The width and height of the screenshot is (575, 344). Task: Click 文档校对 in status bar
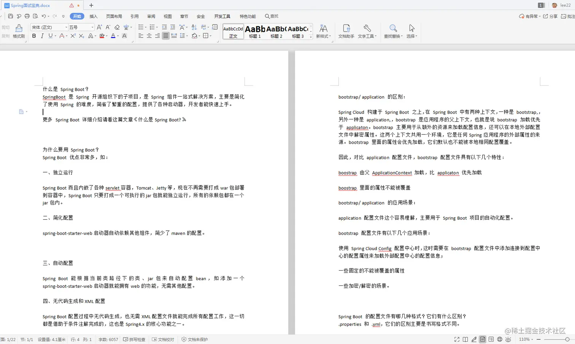tap(163, 339)
